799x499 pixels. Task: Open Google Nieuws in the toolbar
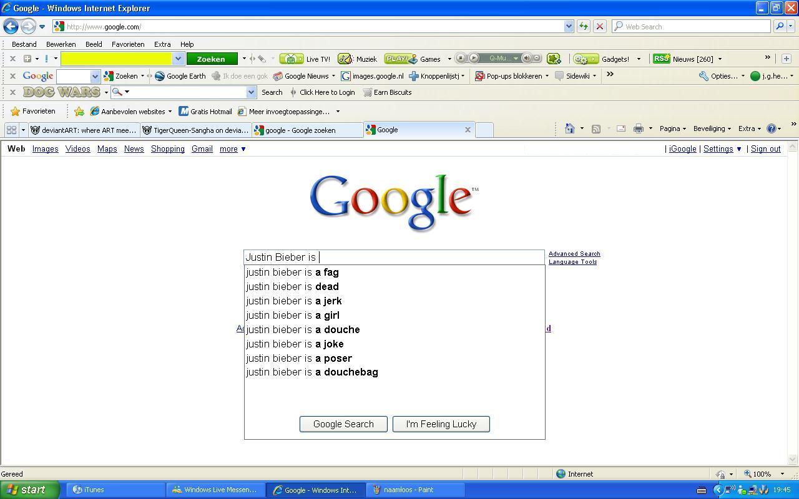301,75
